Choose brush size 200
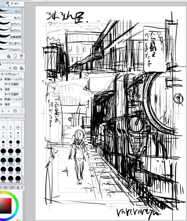Image resolution: width=187 pixels, height=221 pixels. tap(3, 170)
